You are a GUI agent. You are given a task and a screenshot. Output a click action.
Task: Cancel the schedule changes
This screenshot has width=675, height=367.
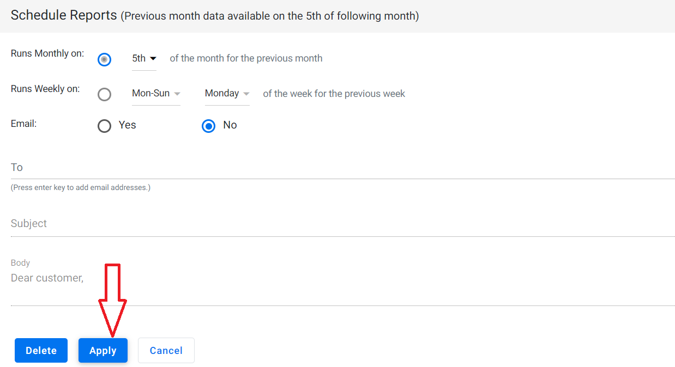(x=166, y=351)
